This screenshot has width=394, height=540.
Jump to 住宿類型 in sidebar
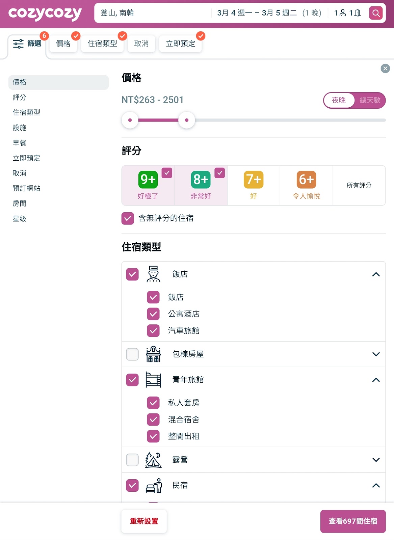(x=26, y=112)
